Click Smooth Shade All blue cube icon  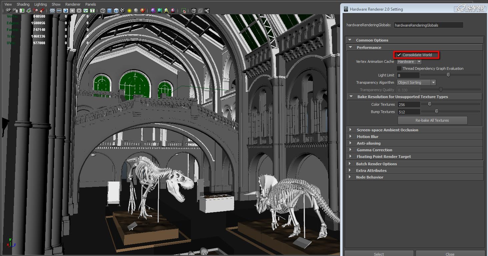[x=109, y=11]
